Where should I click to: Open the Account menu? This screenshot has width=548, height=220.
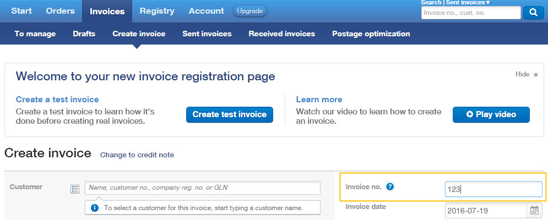click(207, 11)
